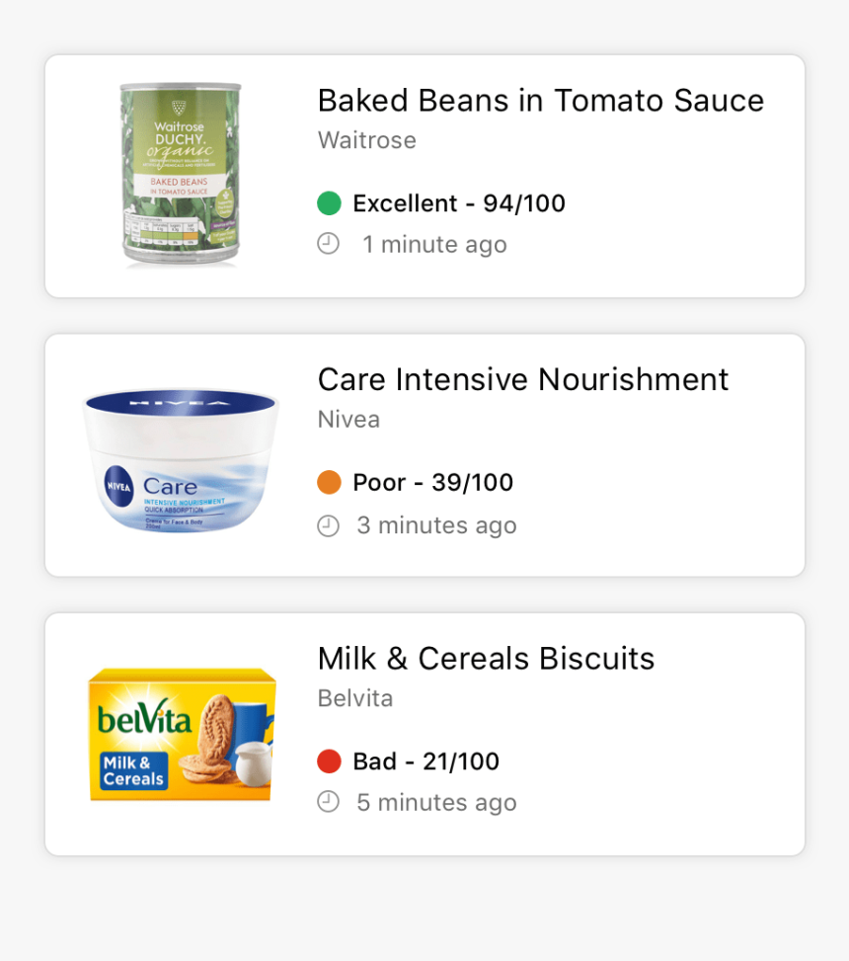Tap the 5 minutes ago timestamp

(436, 802)
